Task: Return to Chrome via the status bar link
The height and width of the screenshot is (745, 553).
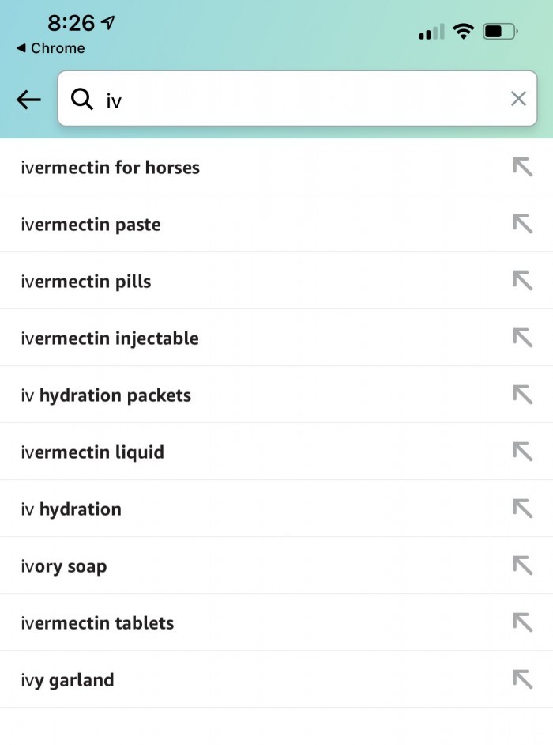Action: tap(51, 48)
